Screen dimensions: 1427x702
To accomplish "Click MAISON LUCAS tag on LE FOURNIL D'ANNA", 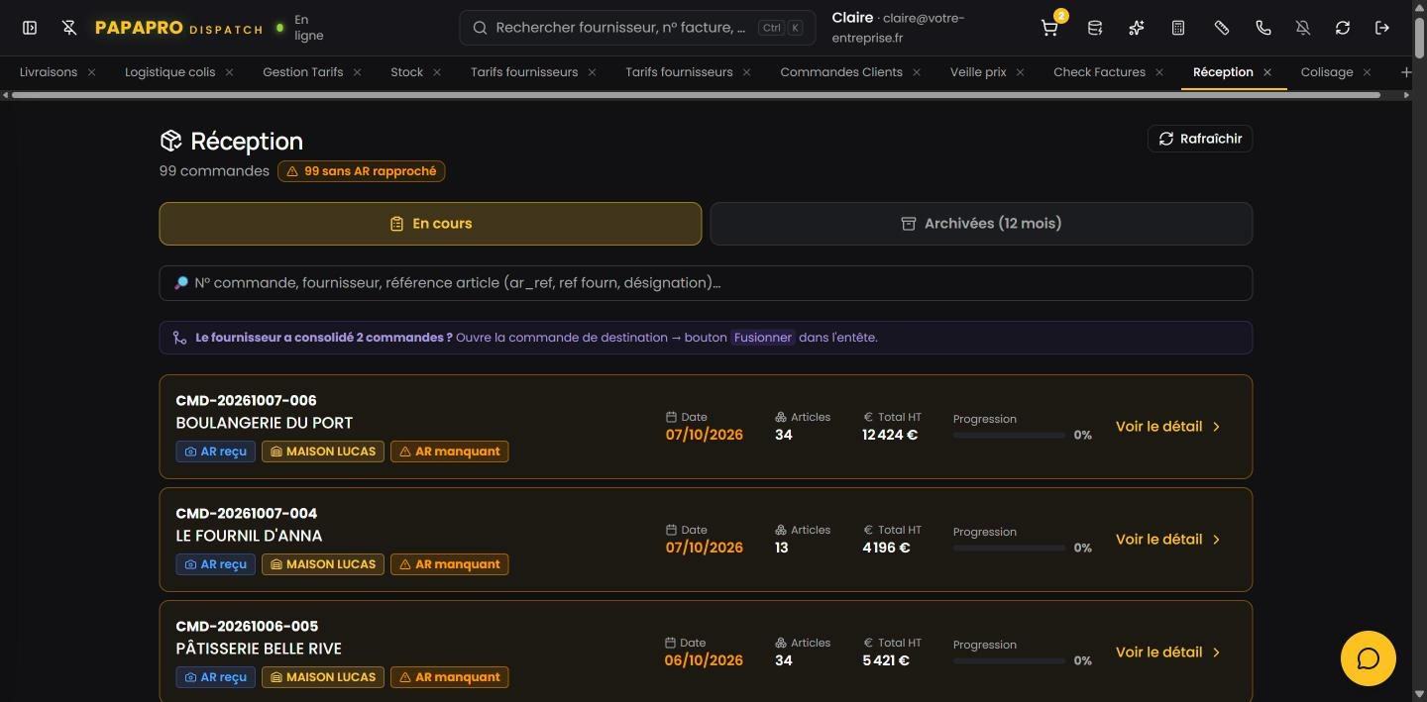I will point(323,564).
